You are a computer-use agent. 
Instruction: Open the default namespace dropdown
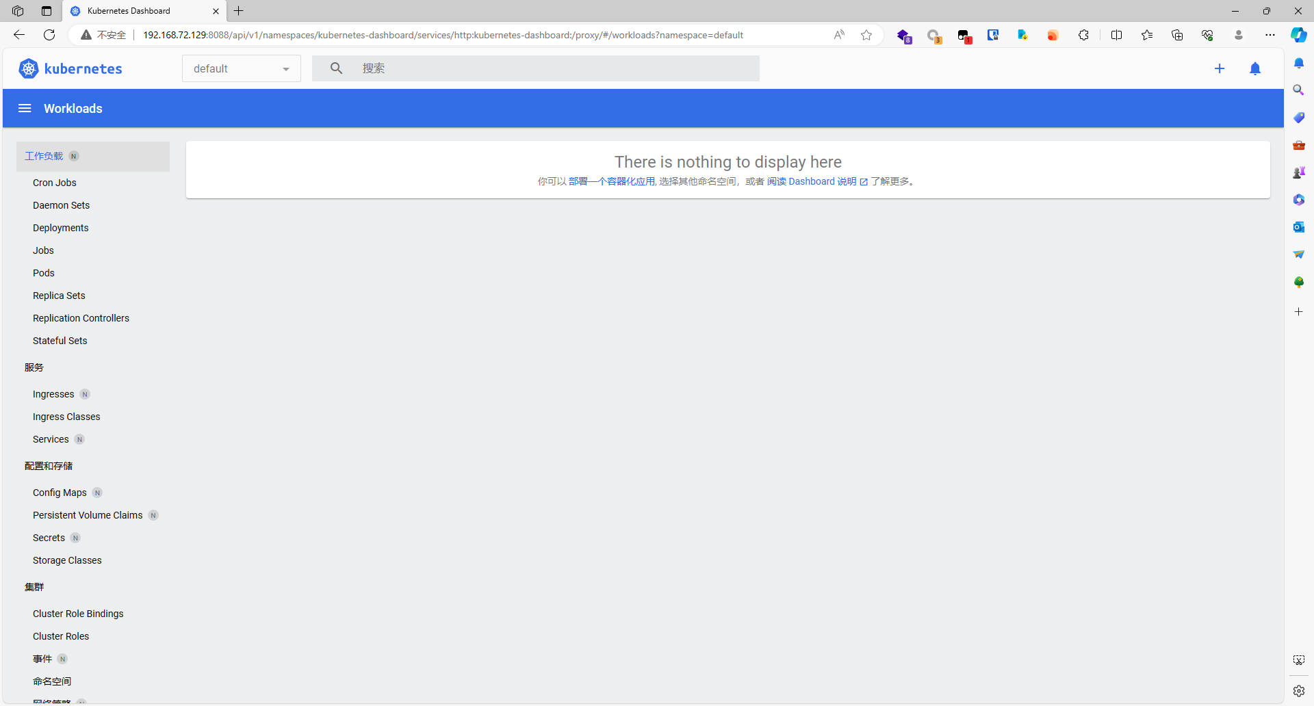point(242,68)
